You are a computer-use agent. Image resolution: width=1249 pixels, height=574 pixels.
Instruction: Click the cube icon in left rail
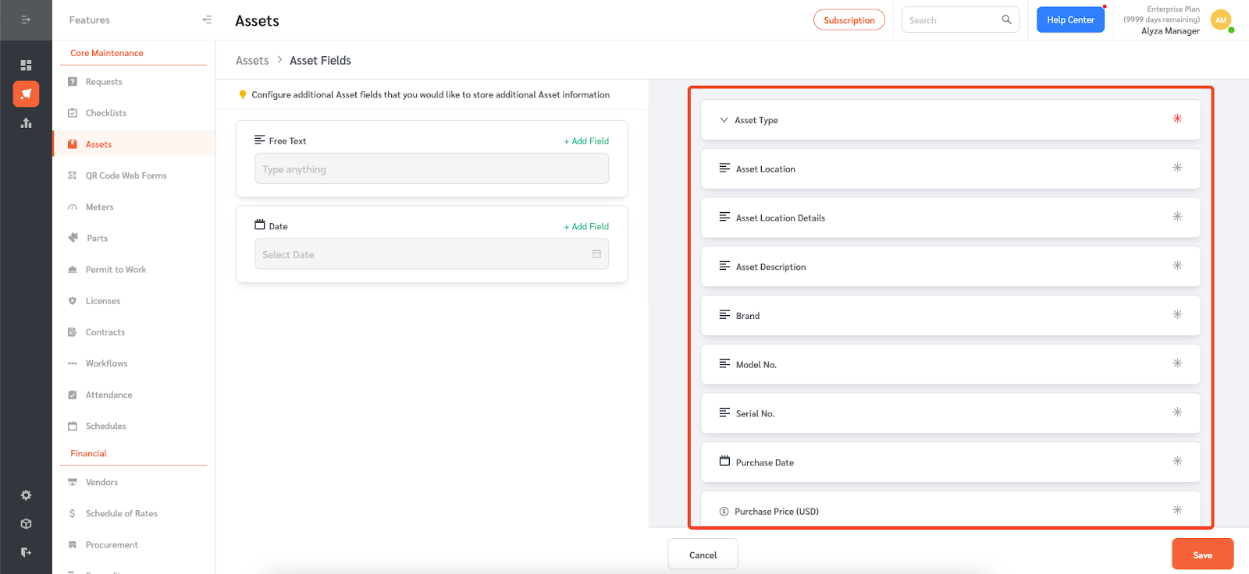coord(26,524)
